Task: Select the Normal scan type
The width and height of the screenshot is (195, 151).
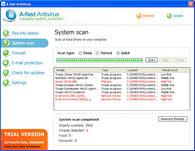Action: pos(97,53)
